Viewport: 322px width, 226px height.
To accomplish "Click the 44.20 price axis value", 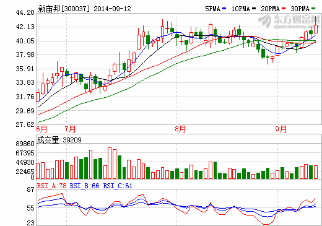I will (25, 13).
